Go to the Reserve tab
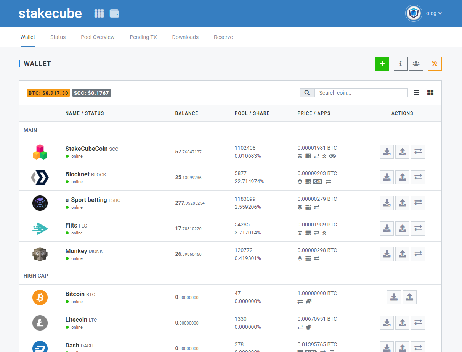Screen dimensions: 462x352 coord(223,37)
